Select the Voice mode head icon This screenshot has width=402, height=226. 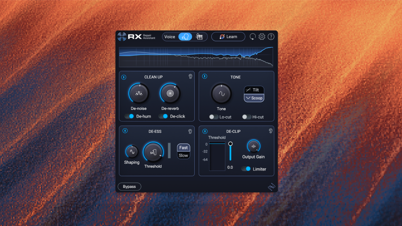[185, 37]
